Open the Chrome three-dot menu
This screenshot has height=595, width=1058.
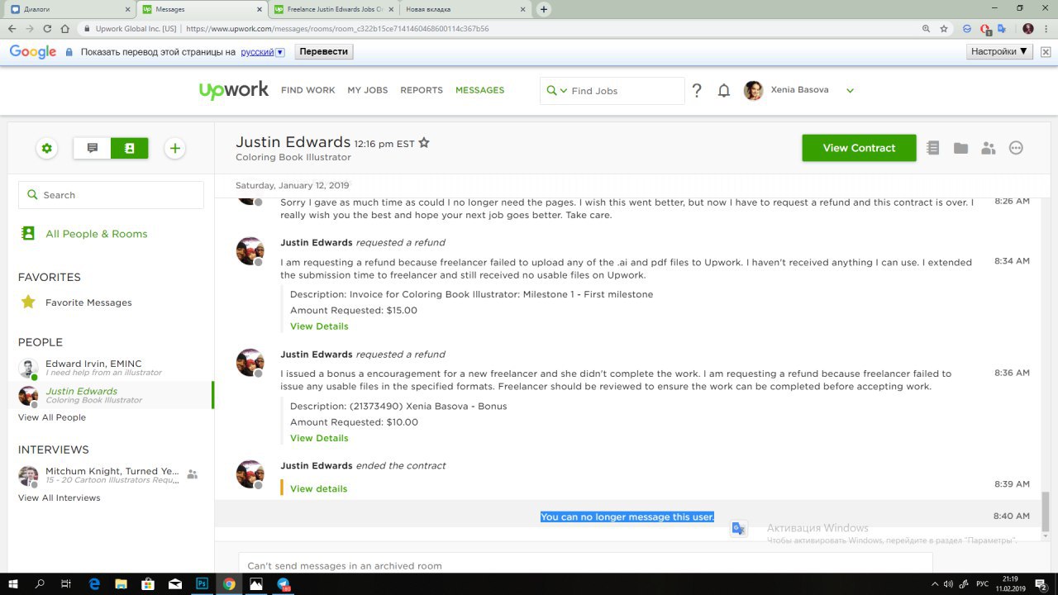1046,28
